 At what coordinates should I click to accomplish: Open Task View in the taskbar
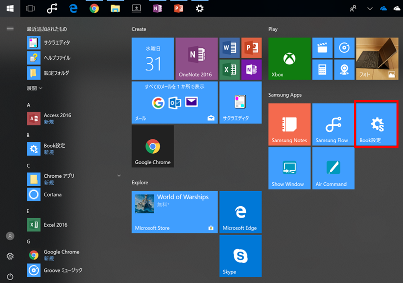(30, 8)
